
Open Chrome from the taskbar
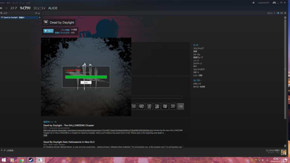(21, 160)
